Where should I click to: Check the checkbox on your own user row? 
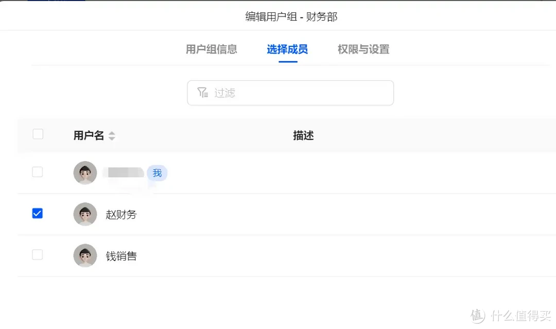pyautogui.click(x=37, y=171)
